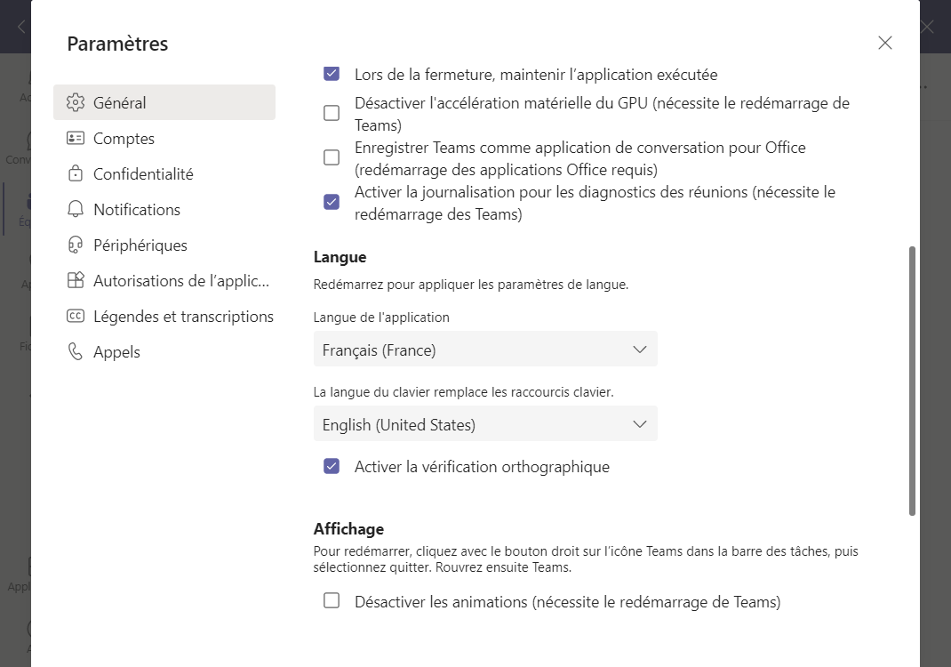Expand the Français (France) language dropdown
The height and width of the screenshot is (667, 951).
tap(485, 349)
